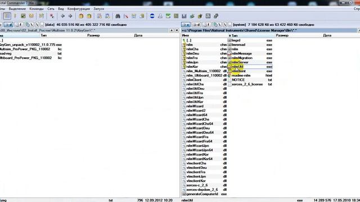Image resolution: width=360 pixels, height=202 pixels.
Task: Open the Выделение menu
Action: click(17, 9)
